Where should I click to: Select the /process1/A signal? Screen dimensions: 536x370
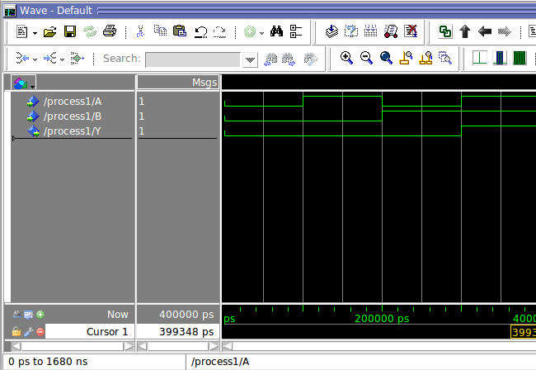(73, 102)
